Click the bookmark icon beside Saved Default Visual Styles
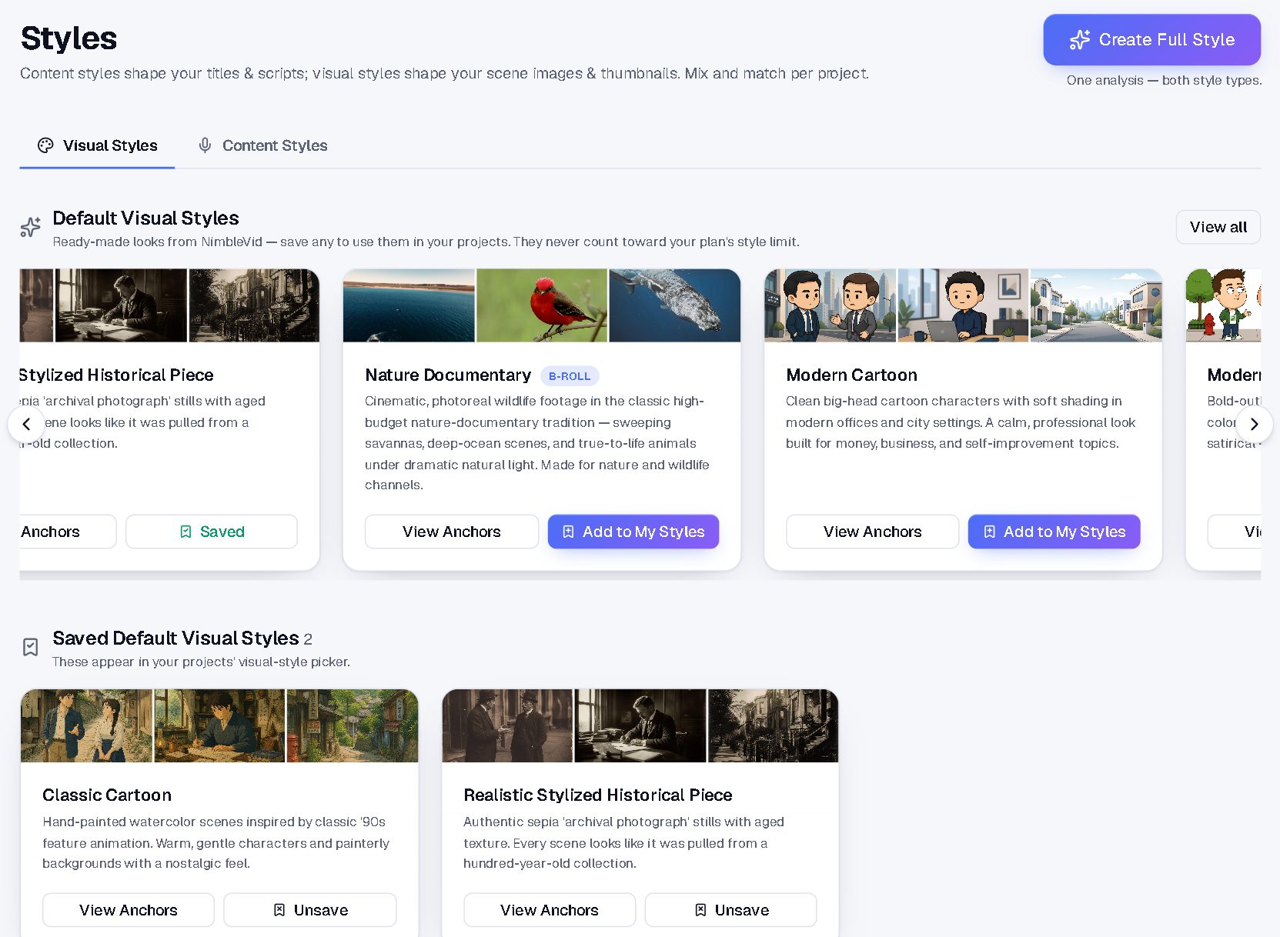The height and width of the screenshot is (937, 1280). coord(30,647)
